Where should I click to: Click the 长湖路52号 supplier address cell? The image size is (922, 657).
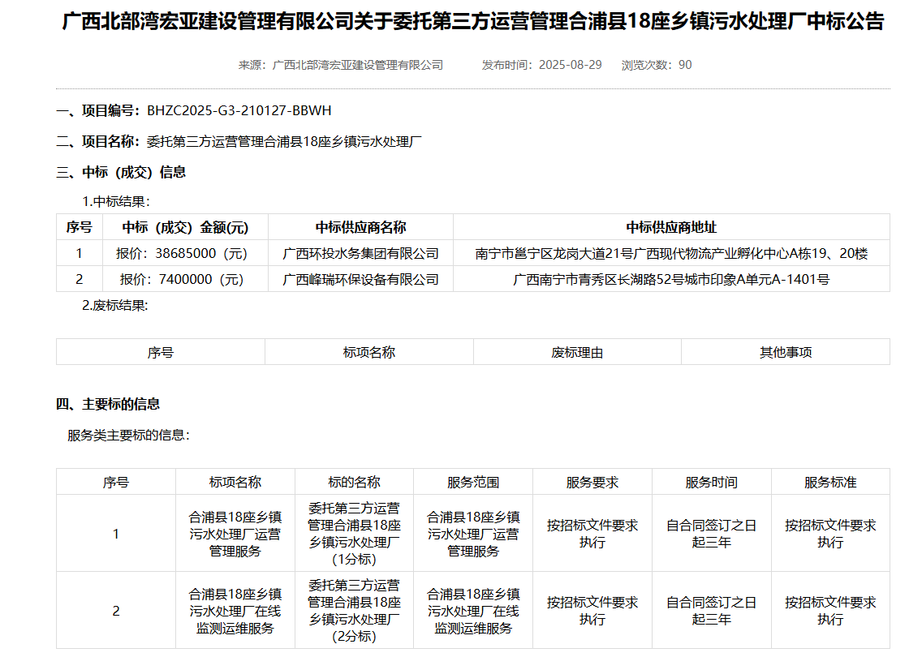coord(671,280)
